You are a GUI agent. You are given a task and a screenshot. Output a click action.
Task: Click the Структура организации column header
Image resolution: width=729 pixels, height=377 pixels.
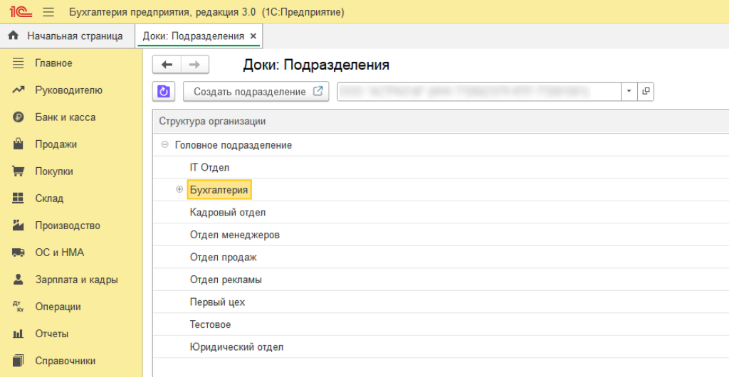pyautogui.click(x=212, y=121)
